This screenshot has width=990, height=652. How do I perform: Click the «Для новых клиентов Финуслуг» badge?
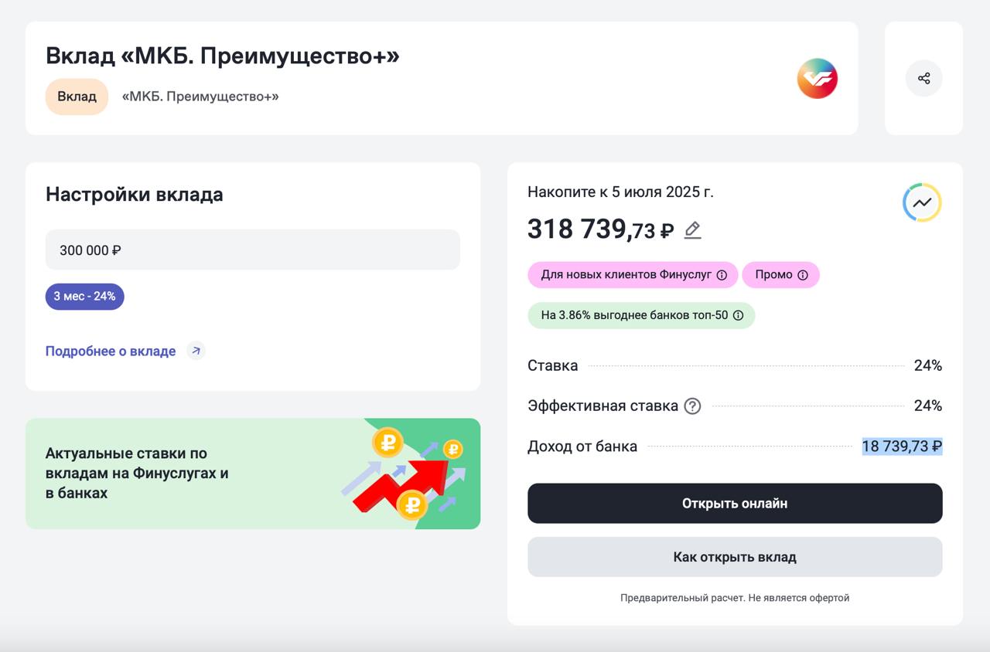(x=625, y=275)
